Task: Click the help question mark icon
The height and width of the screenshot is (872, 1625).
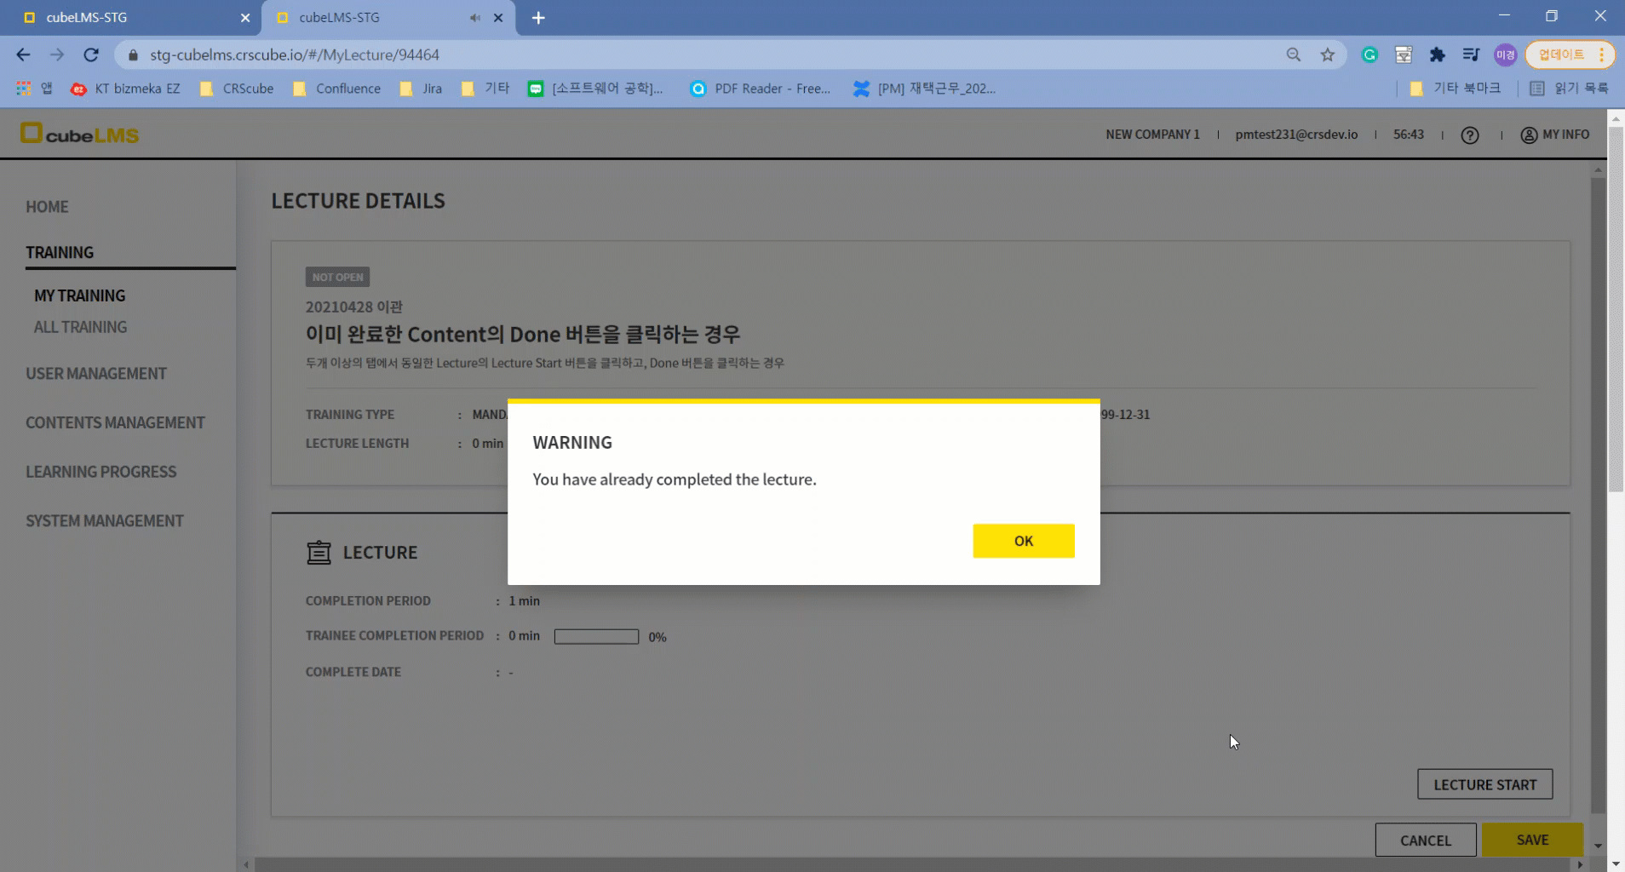Action: 1469,135
